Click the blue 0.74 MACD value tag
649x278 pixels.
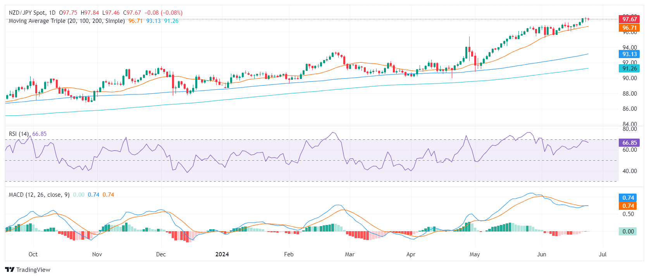tap(628, 198)
